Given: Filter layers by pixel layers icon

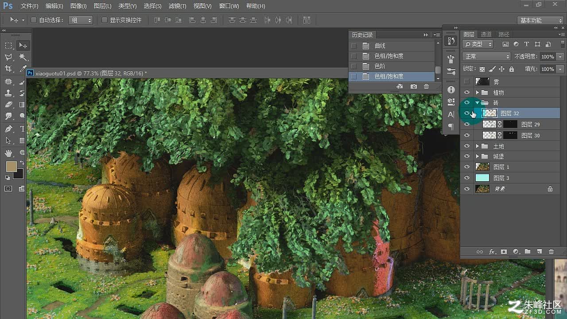Looking at the screenshot, I should [x=505, y=44].
